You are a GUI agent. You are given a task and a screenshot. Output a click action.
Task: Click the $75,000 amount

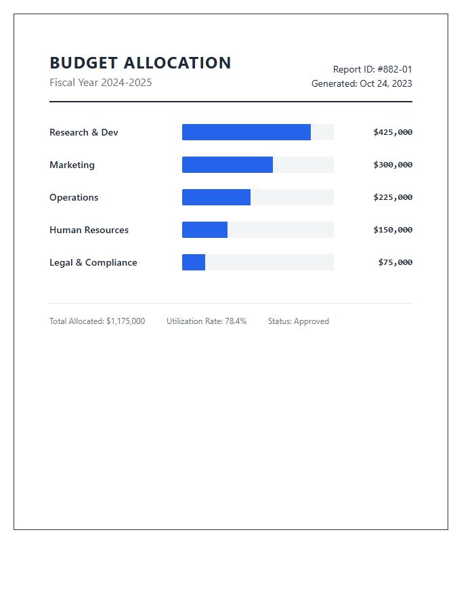(395, 262)
